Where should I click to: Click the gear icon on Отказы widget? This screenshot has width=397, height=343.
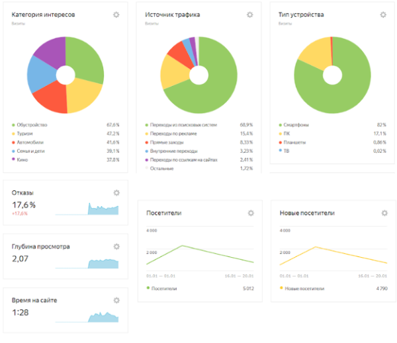(x=116, y=192)
